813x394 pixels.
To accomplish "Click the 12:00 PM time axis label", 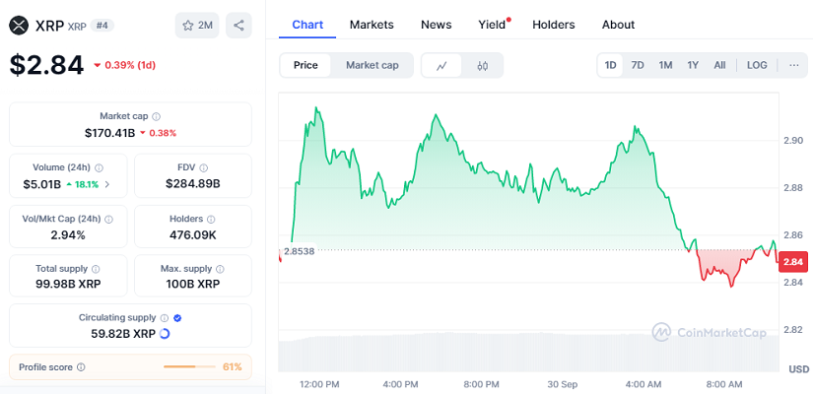I will (x=319, y=384).
